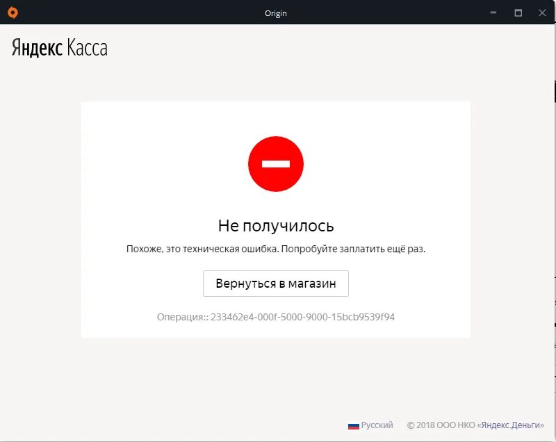Click the Origin window title text
This screenshot has height=442, width=556.
(275, 13)
